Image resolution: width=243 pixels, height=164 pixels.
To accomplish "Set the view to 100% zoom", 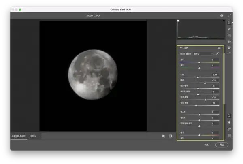I will pos(32,136).
